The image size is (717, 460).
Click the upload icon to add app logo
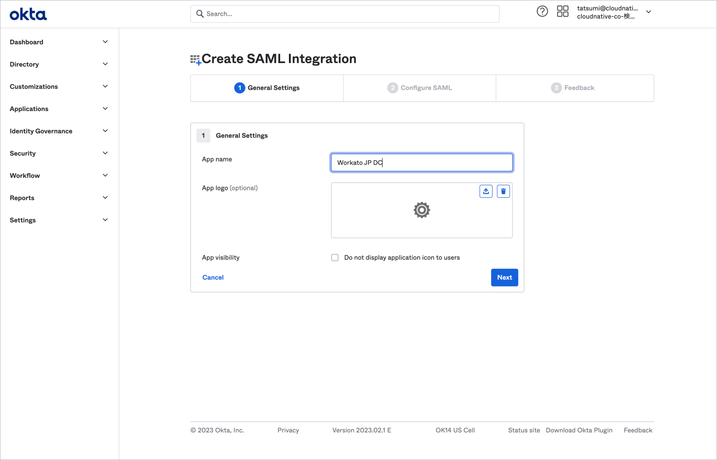click(485, 191)
